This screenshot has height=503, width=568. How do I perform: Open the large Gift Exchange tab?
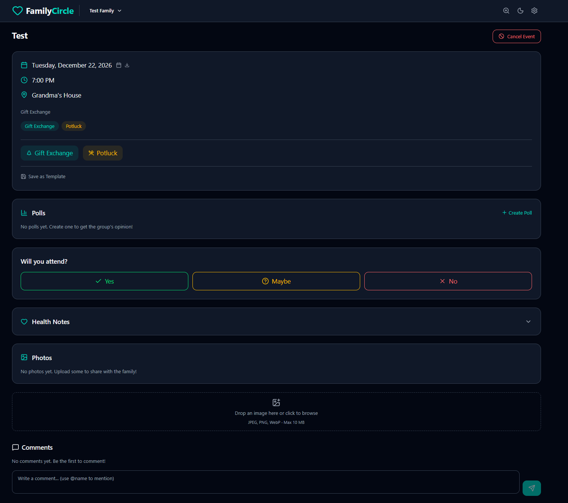tap(50, 153)
